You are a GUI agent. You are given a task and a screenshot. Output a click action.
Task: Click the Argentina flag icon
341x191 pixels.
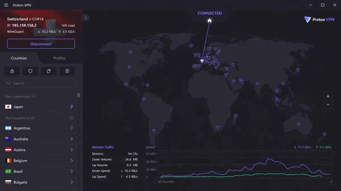coord(8,128)
